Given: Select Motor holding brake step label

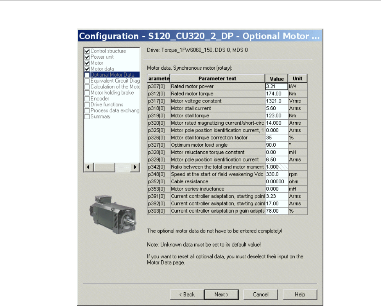Looking at the screenshot, I should [112, 93].
